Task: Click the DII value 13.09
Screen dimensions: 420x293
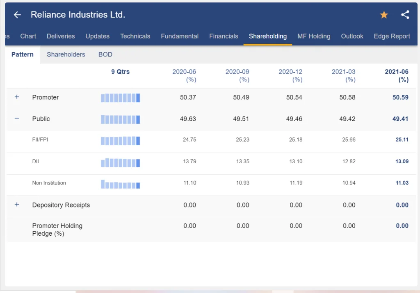Action: 402,162
